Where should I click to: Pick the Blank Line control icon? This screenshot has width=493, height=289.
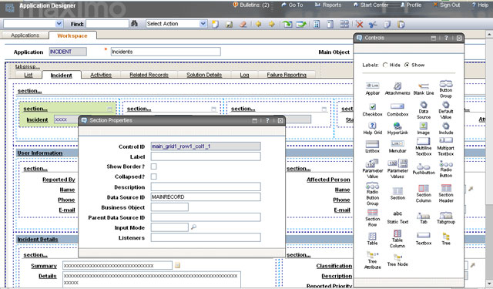(424, 86)
